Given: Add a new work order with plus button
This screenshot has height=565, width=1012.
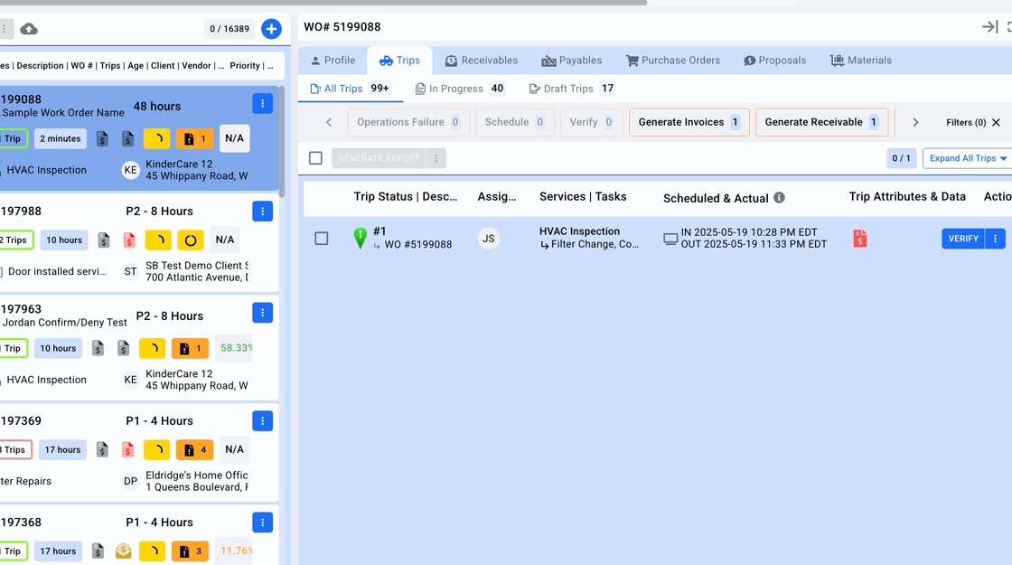Looking at the screenshot, I should coord(271,29).
